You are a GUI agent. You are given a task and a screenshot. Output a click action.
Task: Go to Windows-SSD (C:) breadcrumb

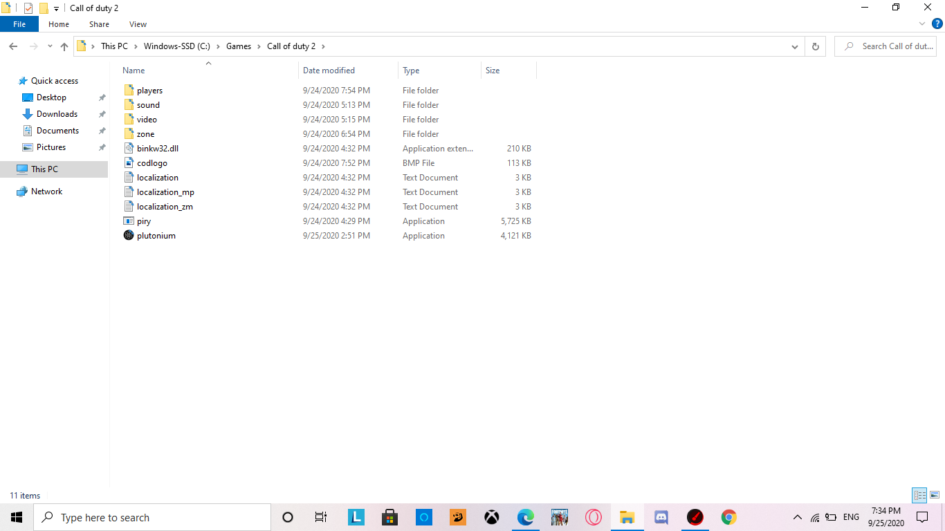(x=177, y=46)
